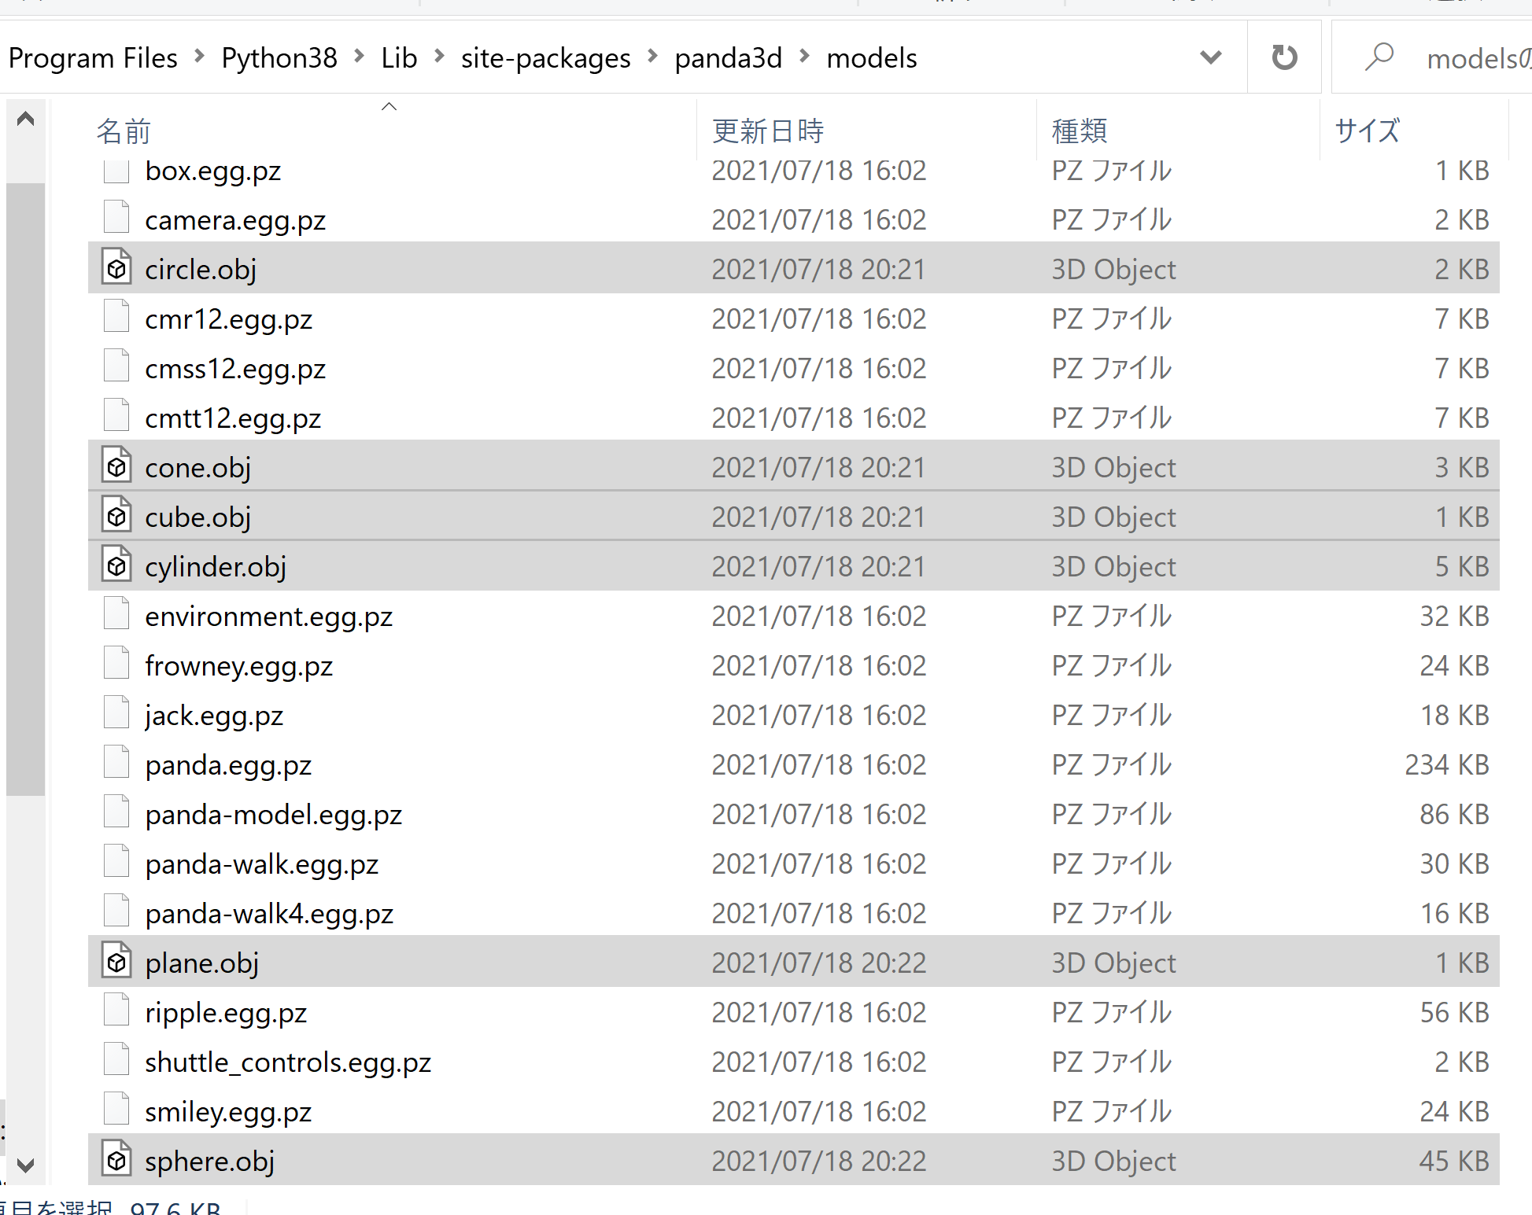Image resolution: width=1532 pixels, height=1215 pixels.
Task: Sort files by 名前 column header
Action: (124, 131)
